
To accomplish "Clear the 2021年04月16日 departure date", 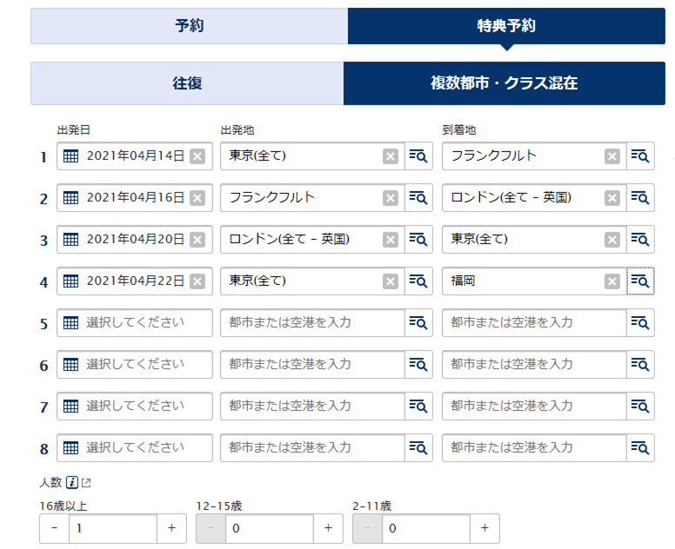I will pos(197,198).
